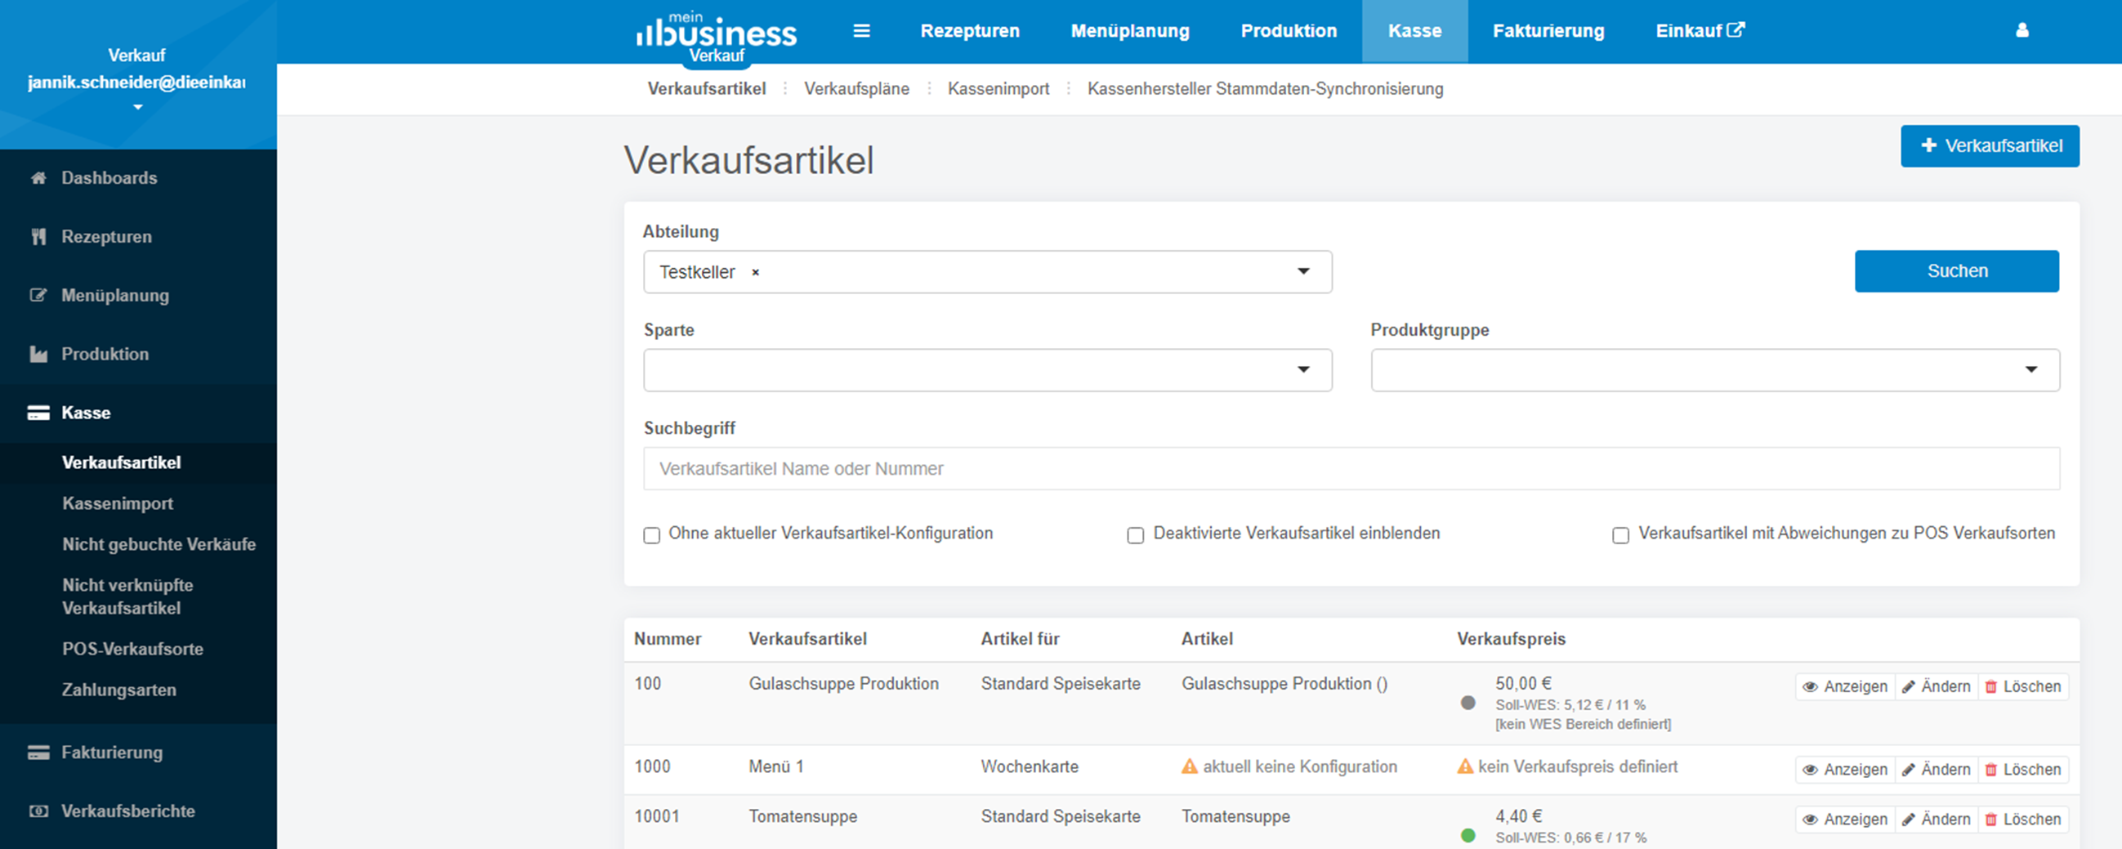
Task: Click the grey status dot for Gulaschsuppe Produktion
Action: click(x=1468, y=704)
